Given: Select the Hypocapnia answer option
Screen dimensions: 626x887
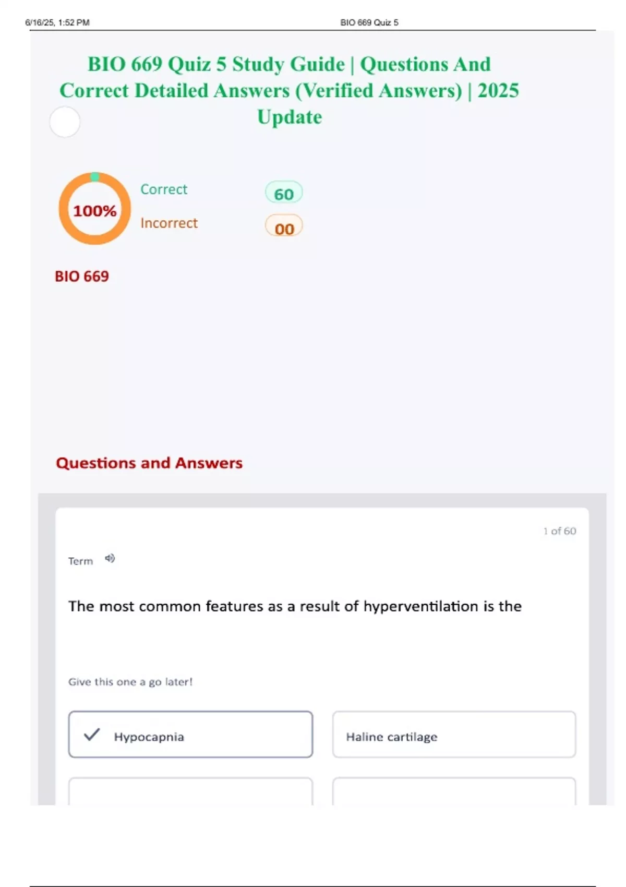Looking at the screenshot, I should click(190, 734).
